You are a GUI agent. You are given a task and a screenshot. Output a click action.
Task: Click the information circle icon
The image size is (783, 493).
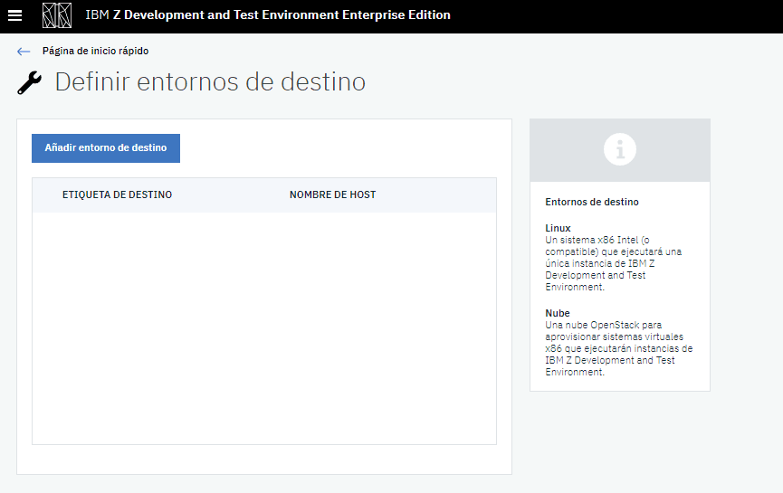pos(620,149)
